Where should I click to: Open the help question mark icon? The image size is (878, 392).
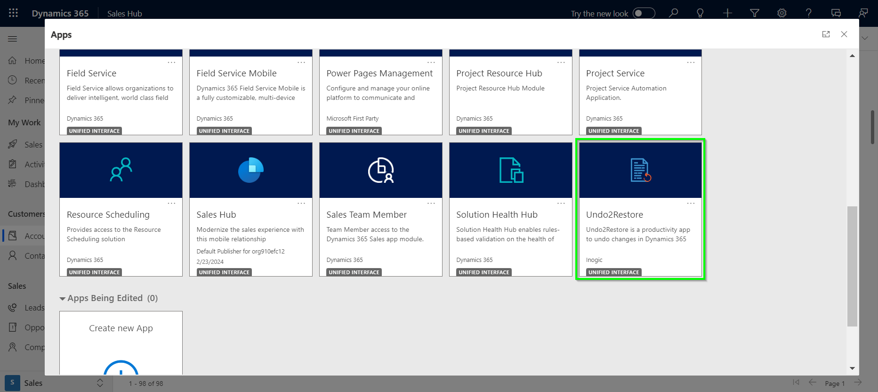(809, 13)
